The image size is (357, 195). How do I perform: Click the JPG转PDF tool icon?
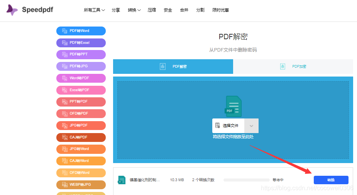(x=65, y=125)
